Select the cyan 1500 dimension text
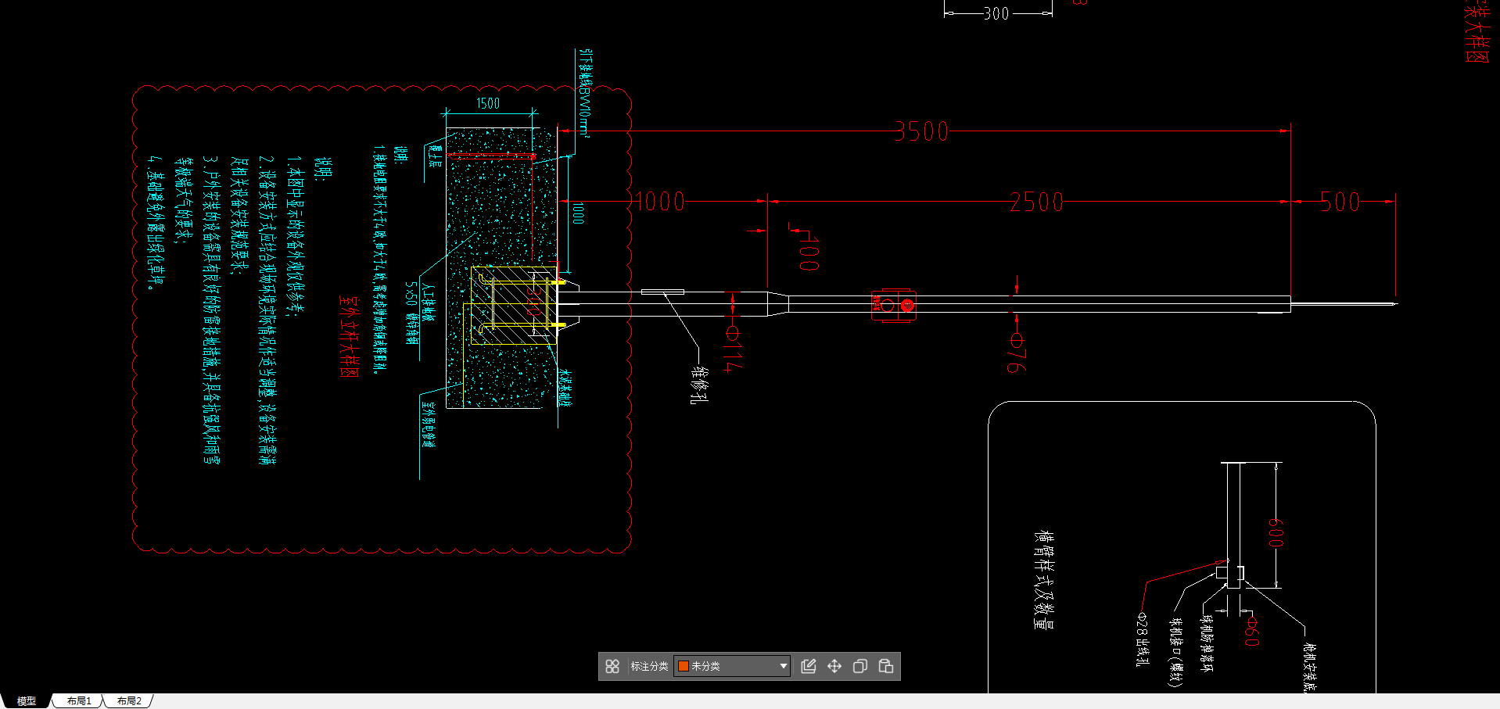Viewport: 1500px width, 709px height. (488, 103)
